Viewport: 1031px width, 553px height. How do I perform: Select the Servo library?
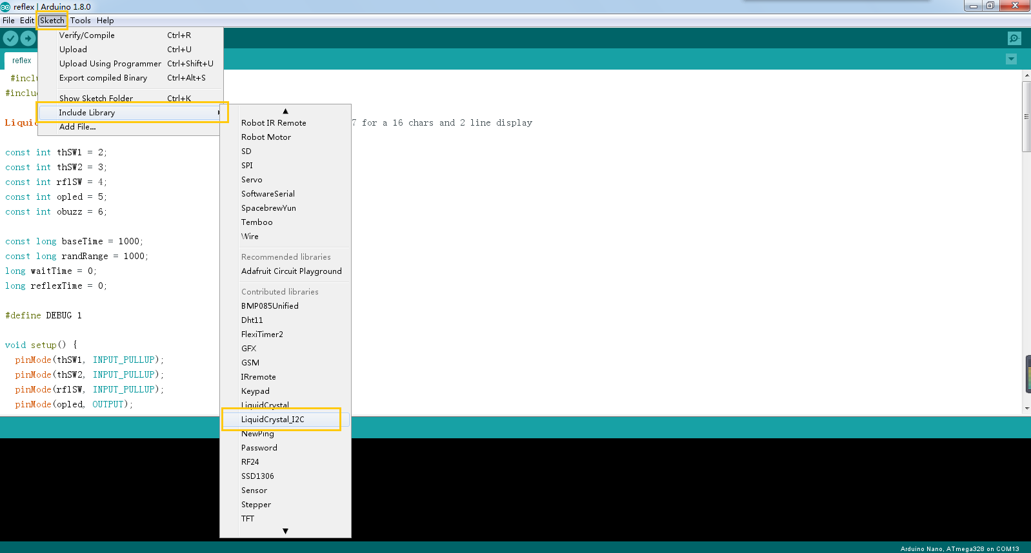[x=285, y=180]
